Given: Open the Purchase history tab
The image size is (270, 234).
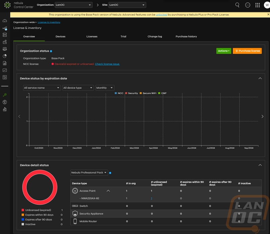Looking at the screenshot, I should tap(186, 36).
